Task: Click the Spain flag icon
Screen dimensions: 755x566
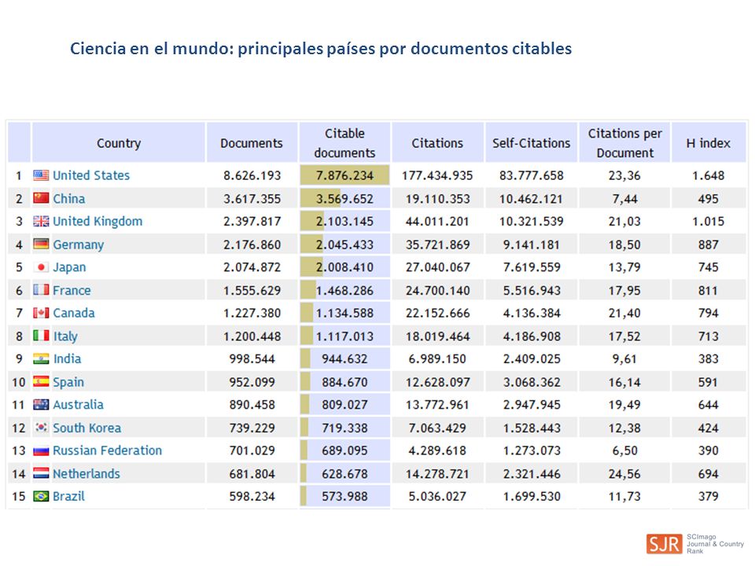Action: tap(41, 382)
